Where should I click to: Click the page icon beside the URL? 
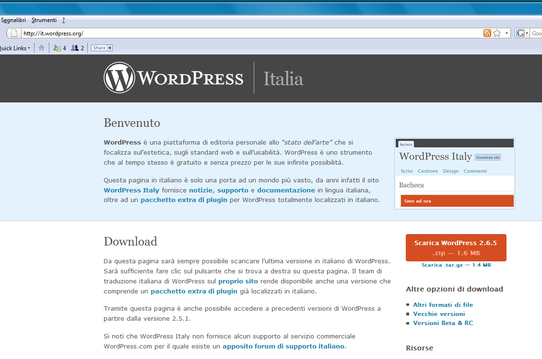14,33
